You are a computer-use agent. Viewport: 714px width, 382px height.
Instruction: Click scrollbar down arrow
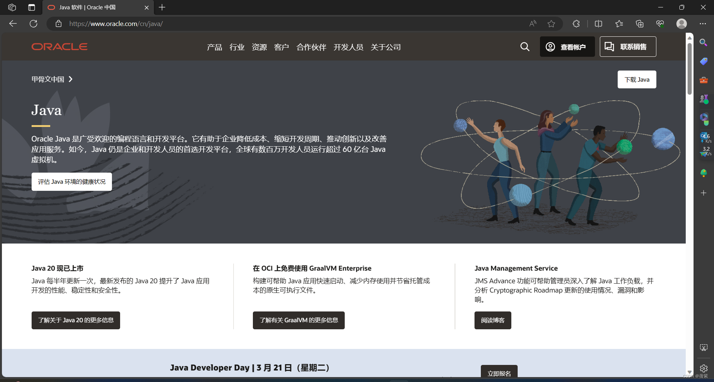point(689,372)
